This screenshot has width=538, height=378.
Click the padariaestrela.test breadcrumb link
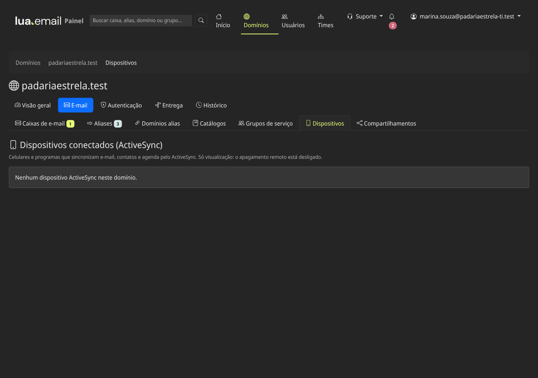73,63
